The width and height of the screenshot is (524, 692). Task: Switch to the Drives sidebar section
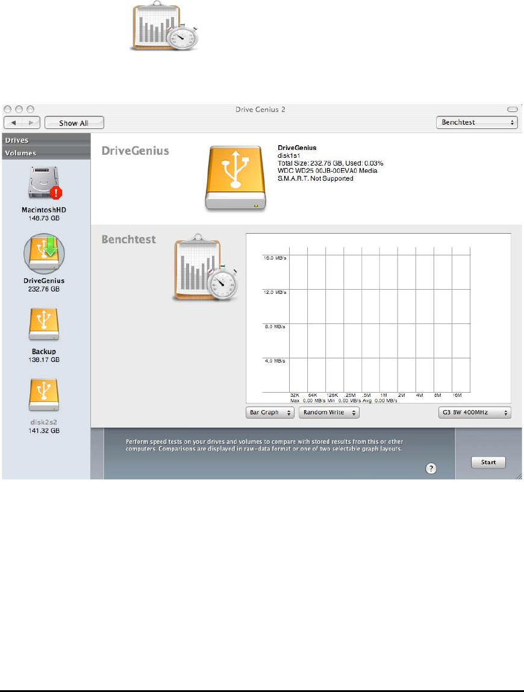coord(46,140)
